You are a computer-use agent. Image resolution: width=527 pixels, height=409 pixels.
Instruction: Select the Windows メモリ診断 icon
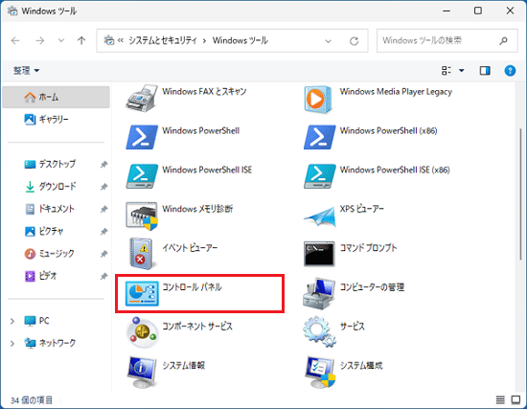pos(142,216)
